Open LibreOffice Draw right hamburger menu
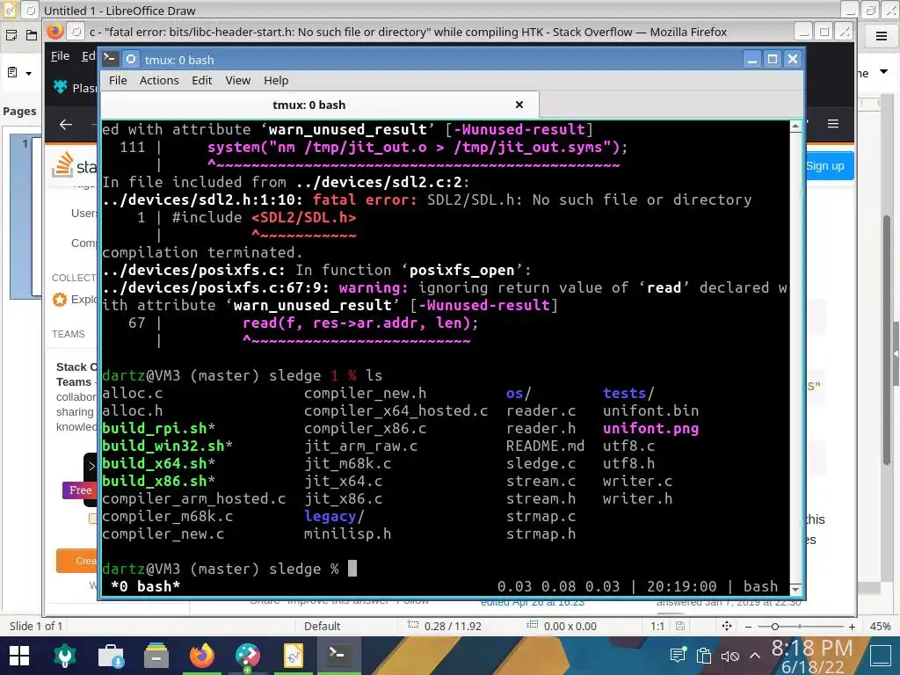The image size is (900, 675). pyautogui.click(x=882, y=37)
